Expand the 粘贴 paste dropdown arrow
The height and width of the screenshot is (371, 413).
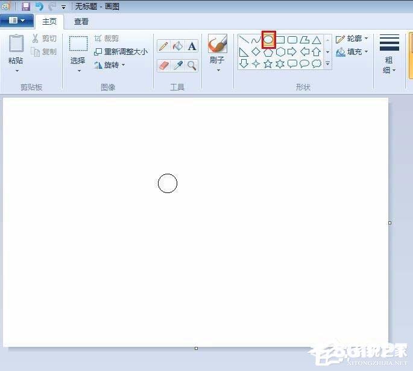coord(17,71)
